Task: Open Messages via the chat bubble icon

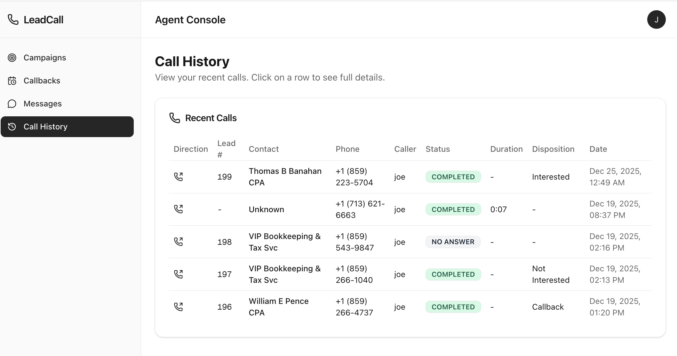Action: pos(12,104)
